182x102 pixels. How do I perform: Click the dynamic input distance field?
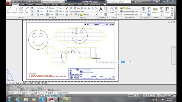[123, 62]
